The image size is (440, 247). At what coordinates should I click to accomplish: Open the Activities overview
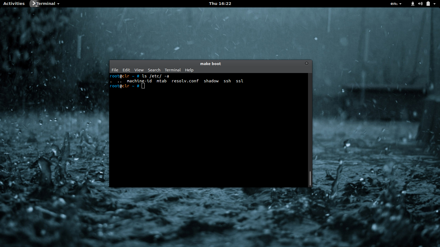click(x=14, y=4)
